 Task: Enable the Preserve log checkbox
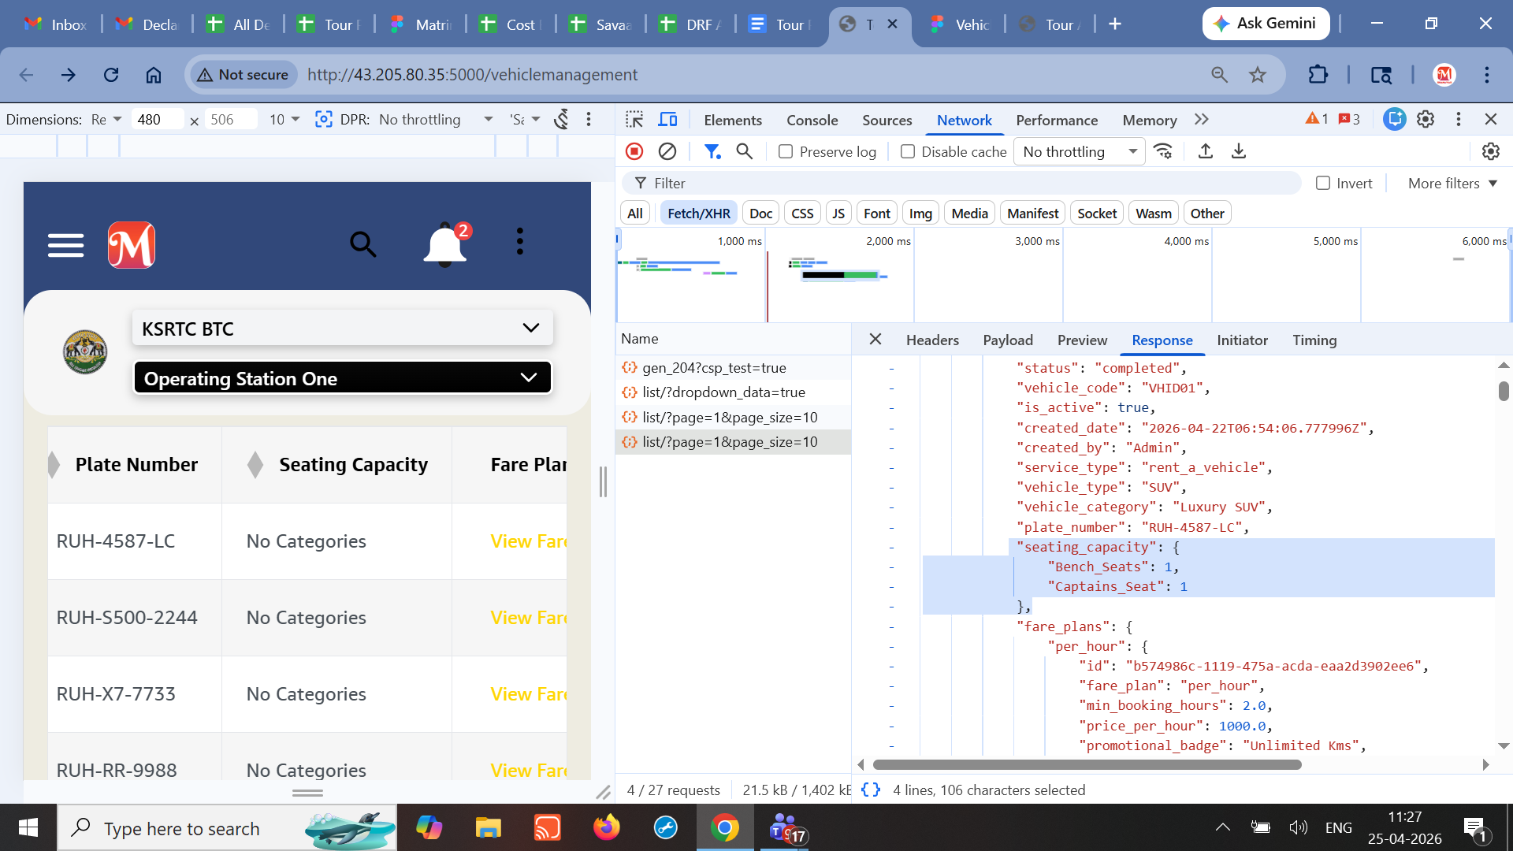tap(786, 152)
